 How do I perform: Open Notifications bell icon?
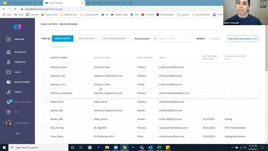pyautogui.click(x=8, y=102)
